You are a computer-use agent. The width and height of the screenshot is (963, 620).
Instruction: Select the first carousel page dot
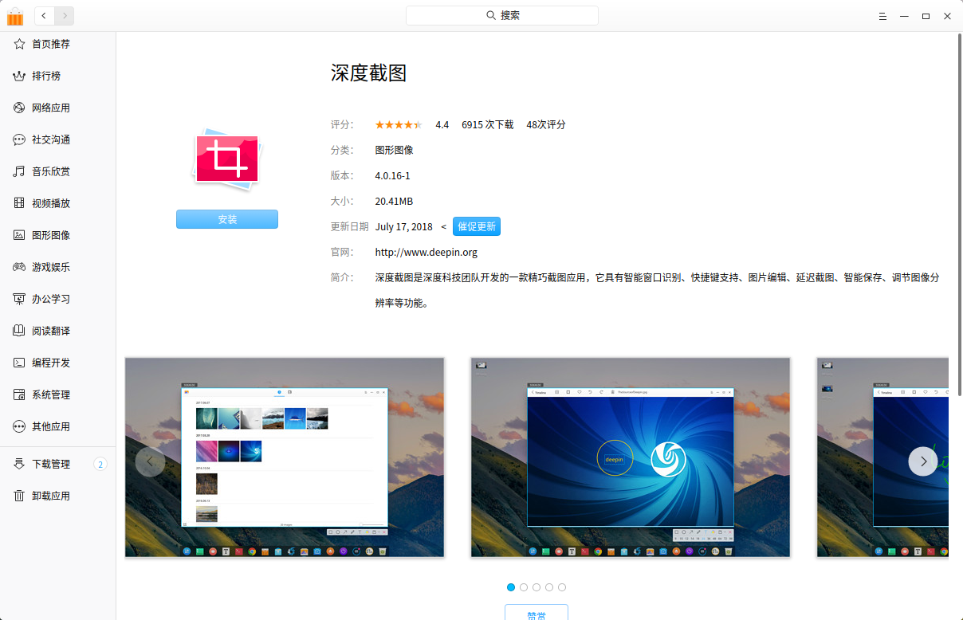click(511, 587)
